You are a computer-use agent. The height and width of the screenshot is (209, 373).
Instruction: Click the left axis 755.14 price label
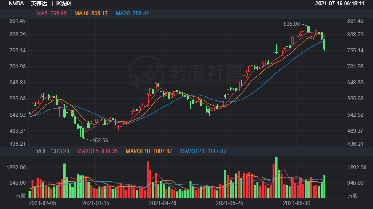coord(18,51)
